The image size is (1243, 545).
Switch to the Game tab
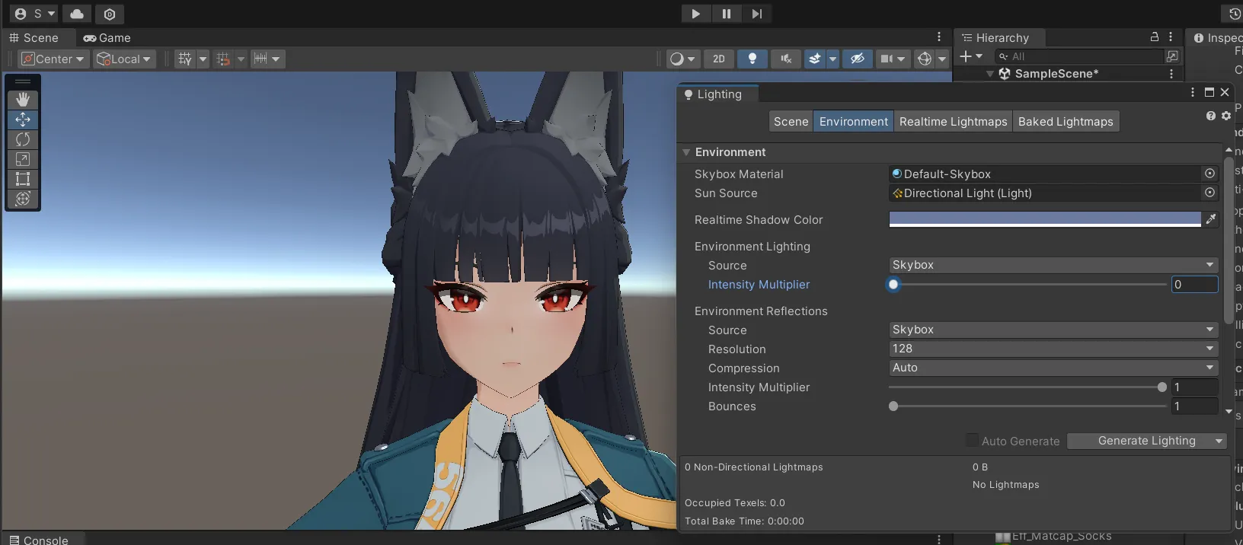[107, 38]
